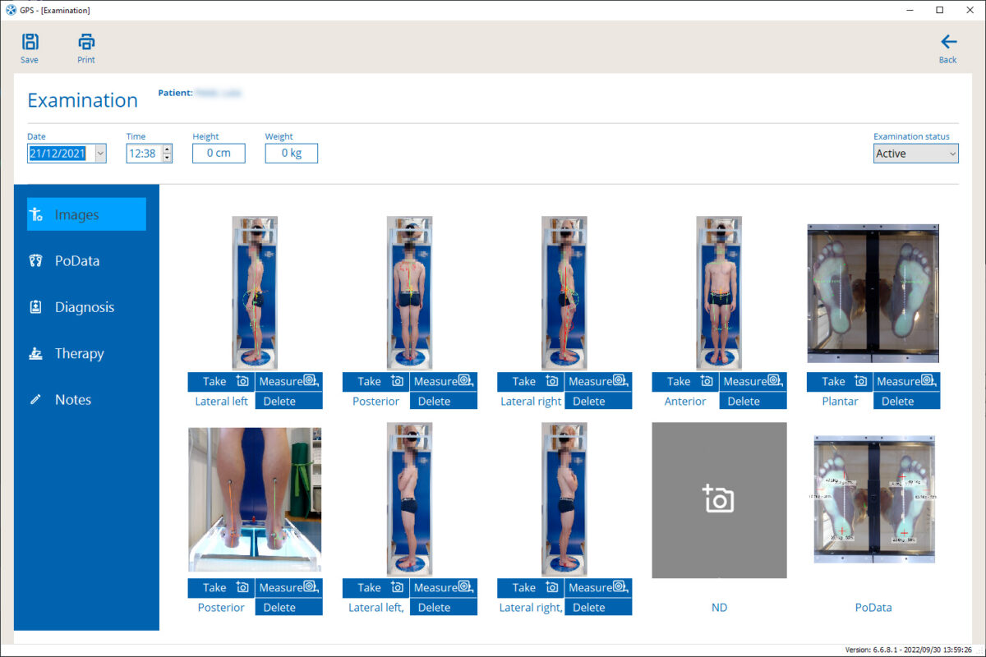Open the PoData foot pressure thumbnail
The width and height of the screenshot is (986, 657).
873,499
